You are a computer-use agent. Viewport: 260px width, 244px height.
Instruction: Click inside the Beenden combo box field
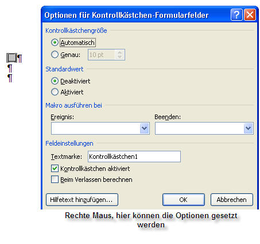pos(200,128)
